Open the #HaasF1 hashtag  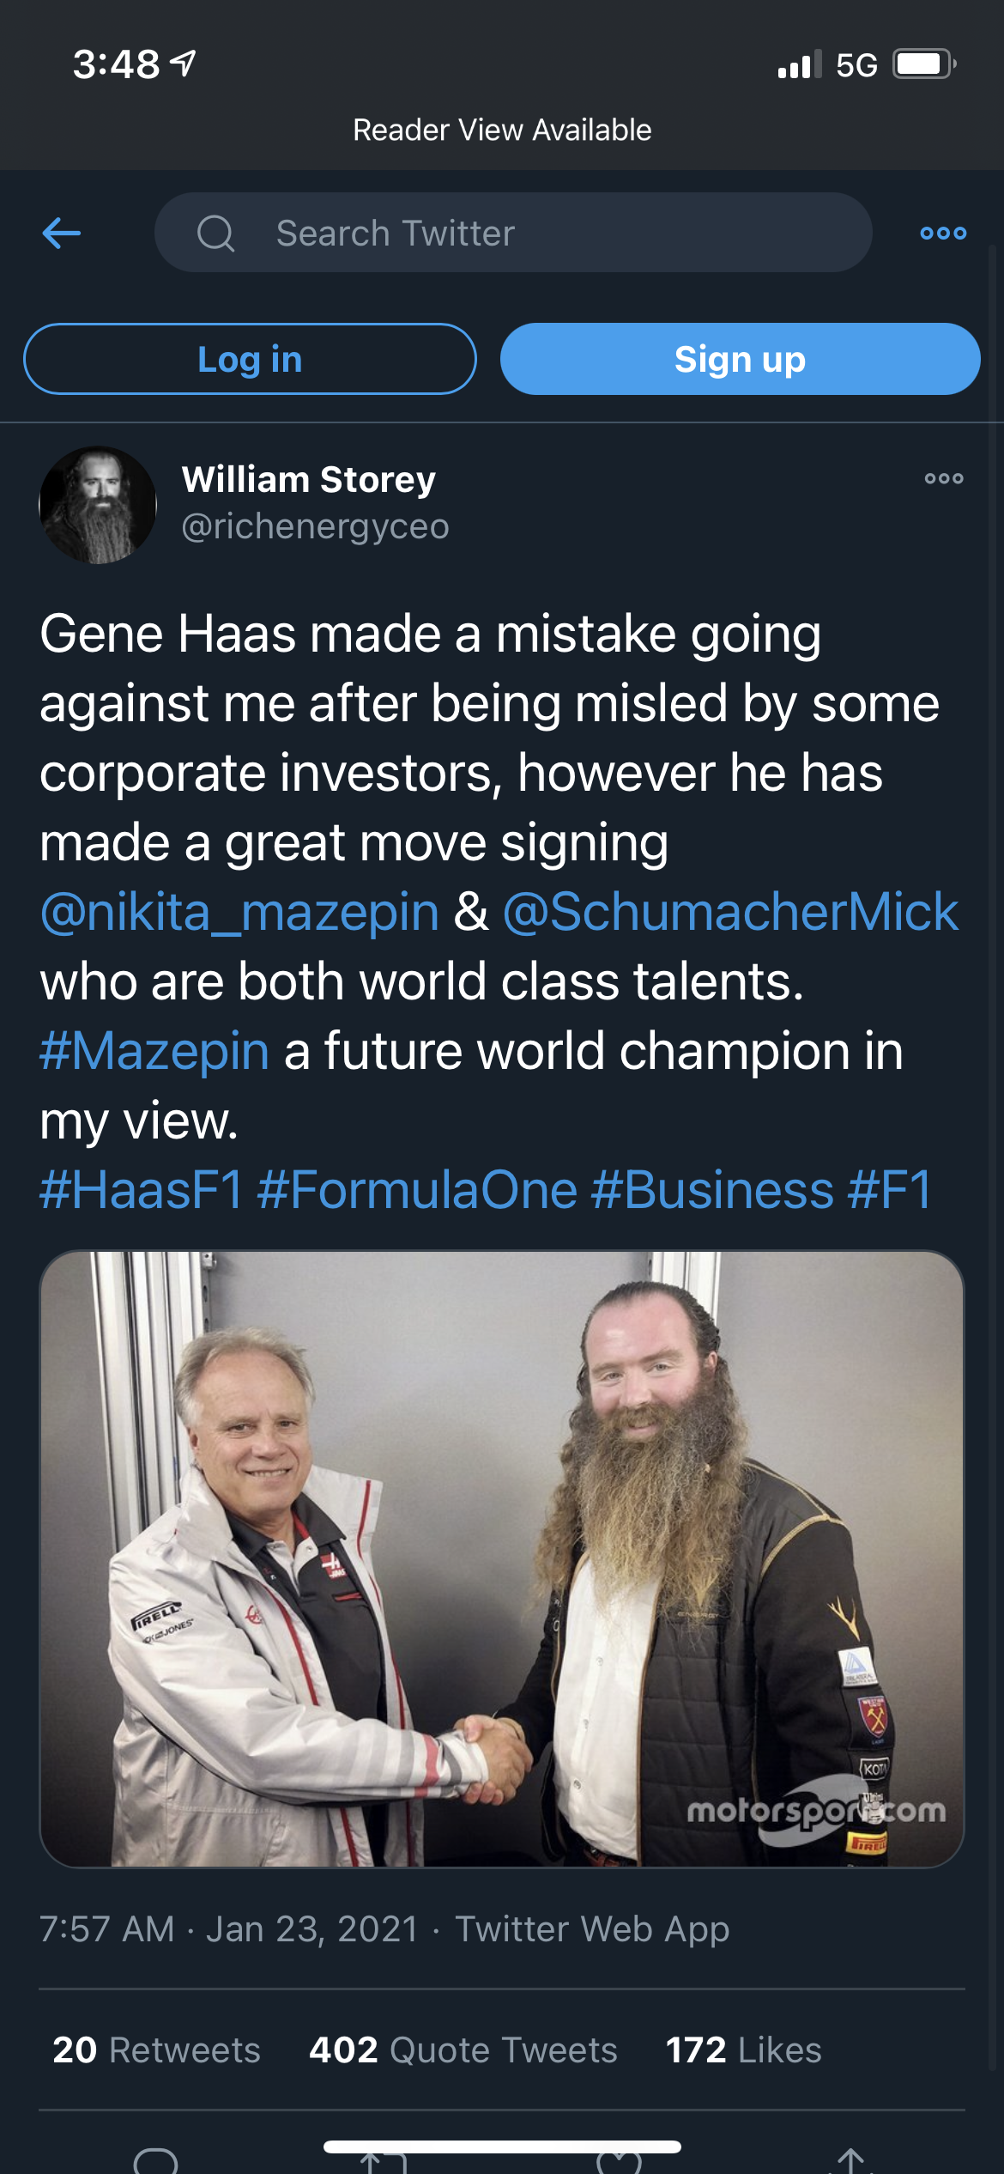tap(142, 1190)
